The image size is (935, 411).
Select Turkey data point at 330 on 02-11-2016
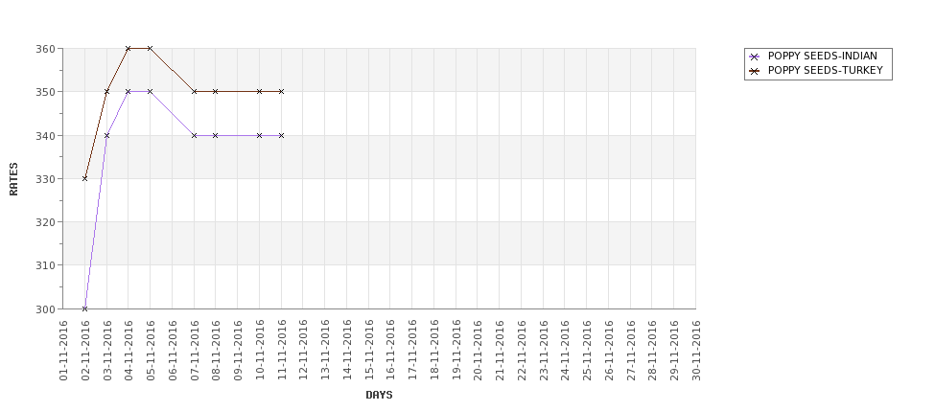pyautogui.click(x=84, y=178)
